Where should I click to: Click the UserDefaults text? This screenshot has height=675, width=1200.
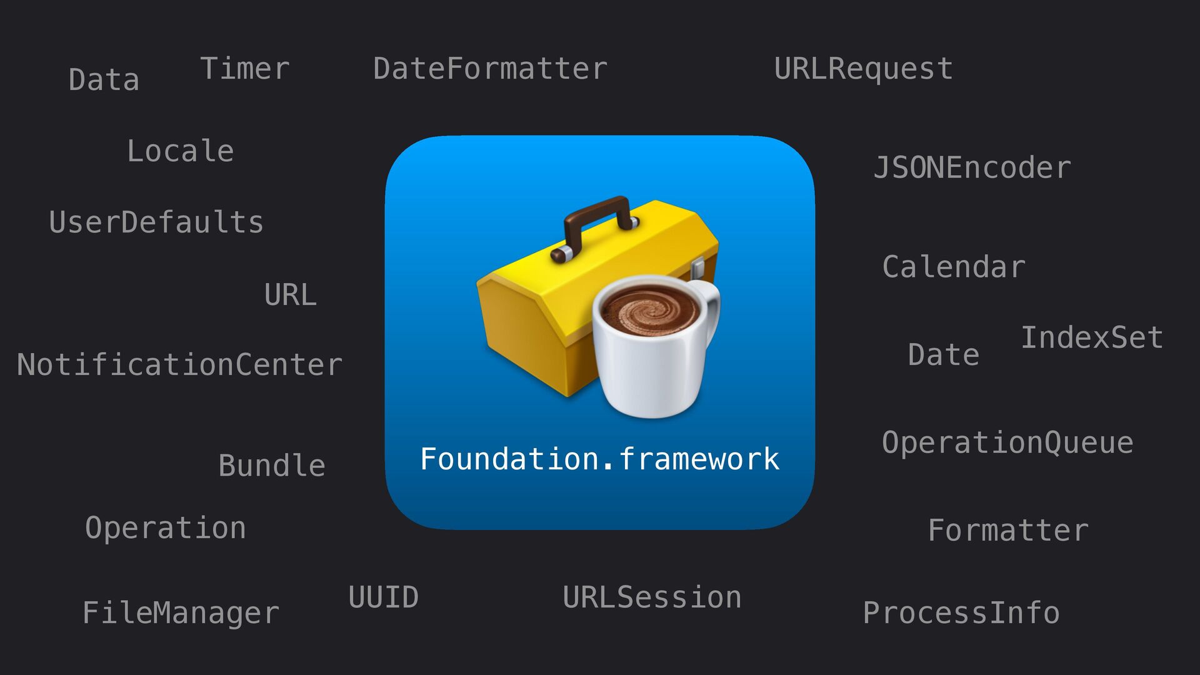(x=156, y=222)
